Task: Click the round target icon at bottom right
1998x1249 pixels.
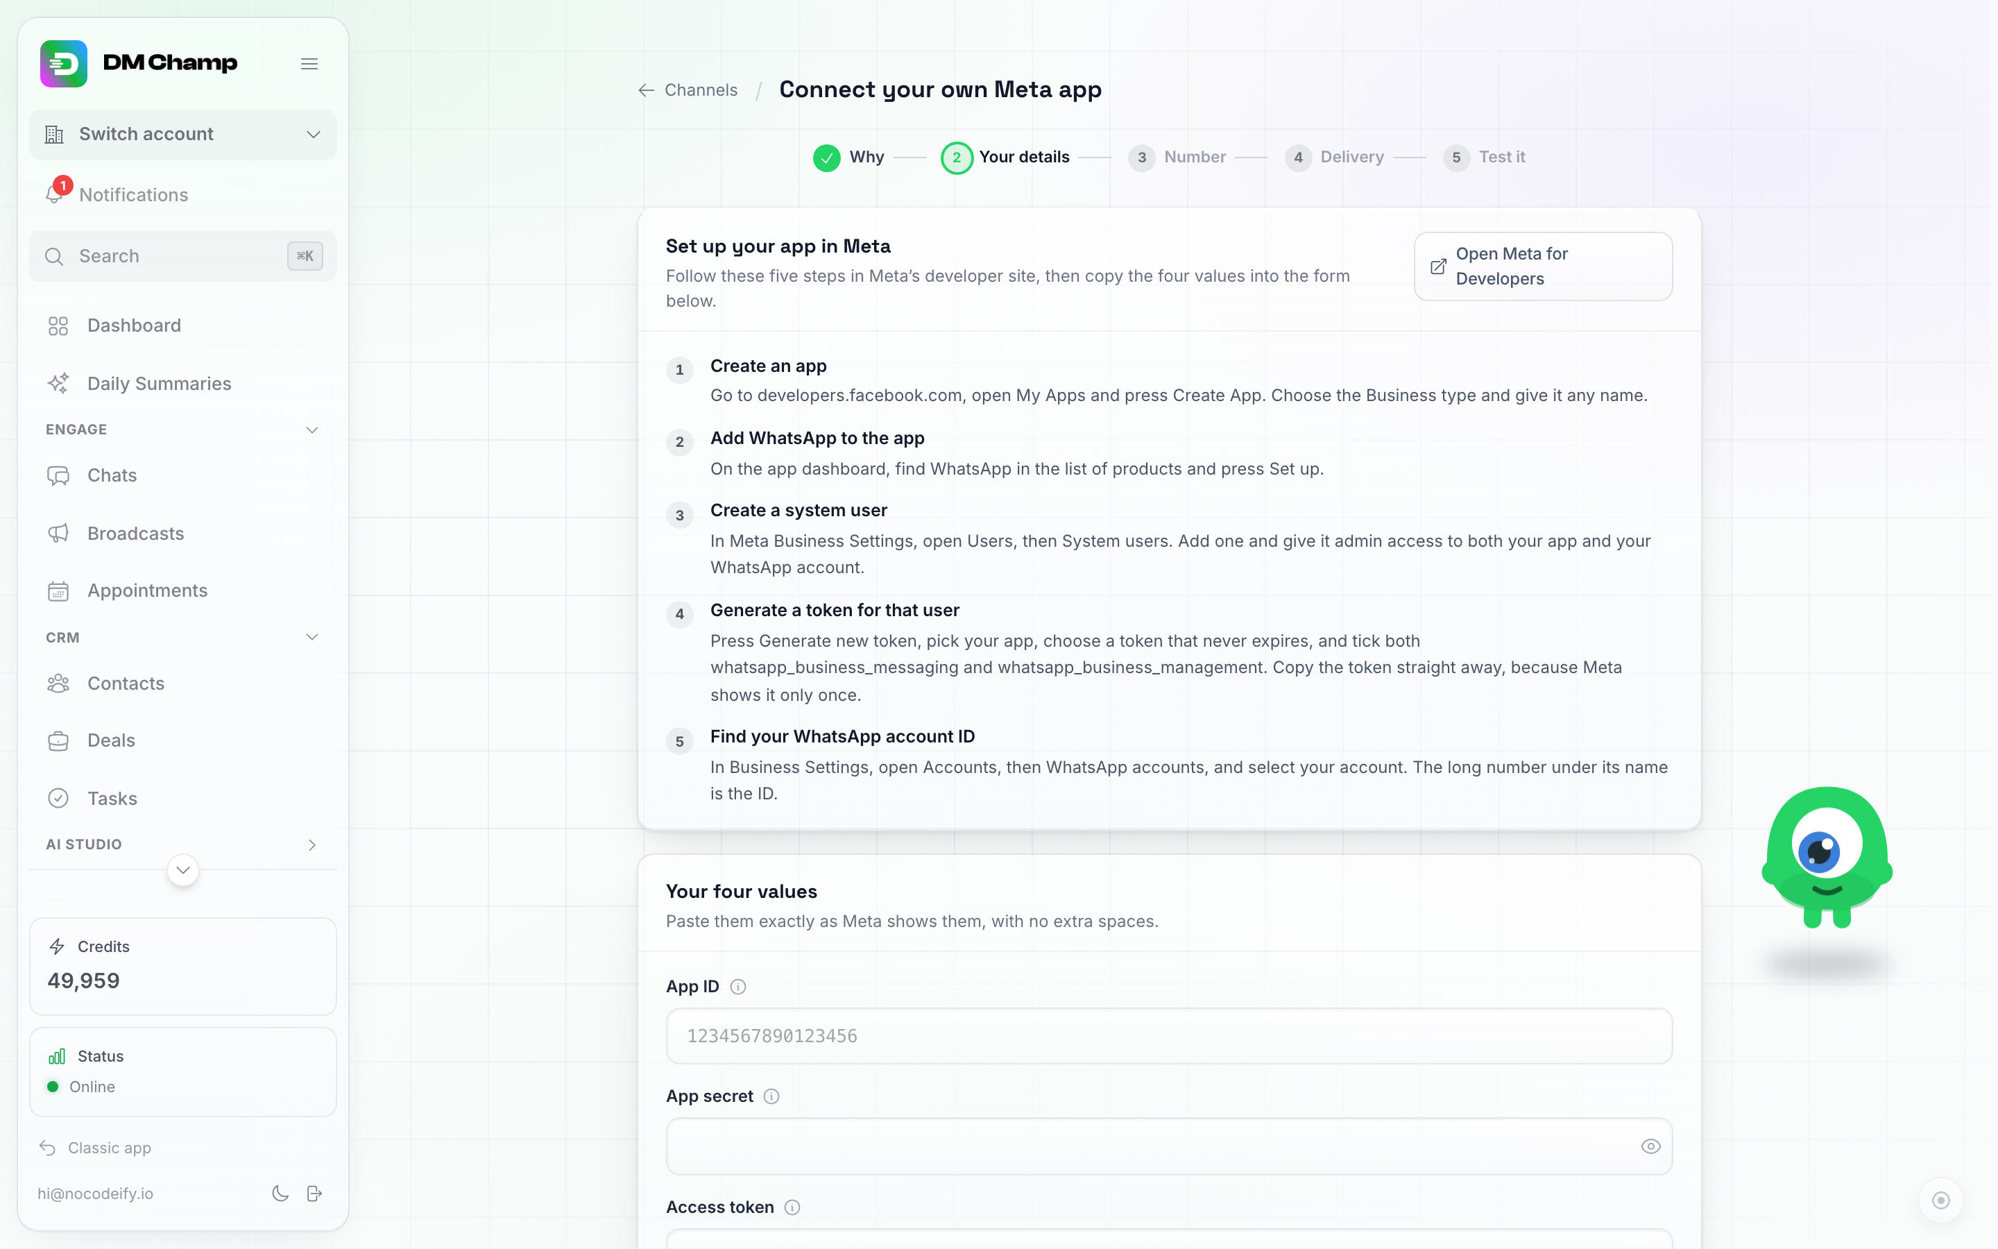Action: pyautogui.click(x=1940, y=1200)
